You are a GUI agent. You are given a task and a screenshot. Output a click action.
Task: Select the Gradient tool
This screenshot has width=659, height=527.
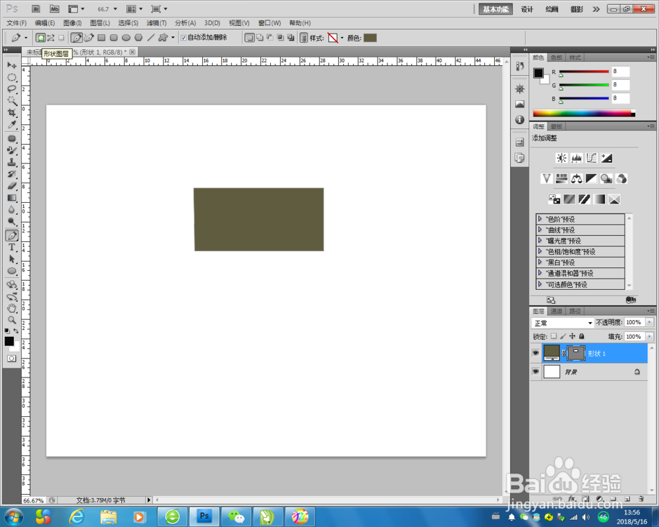click(x=12, y=198)
